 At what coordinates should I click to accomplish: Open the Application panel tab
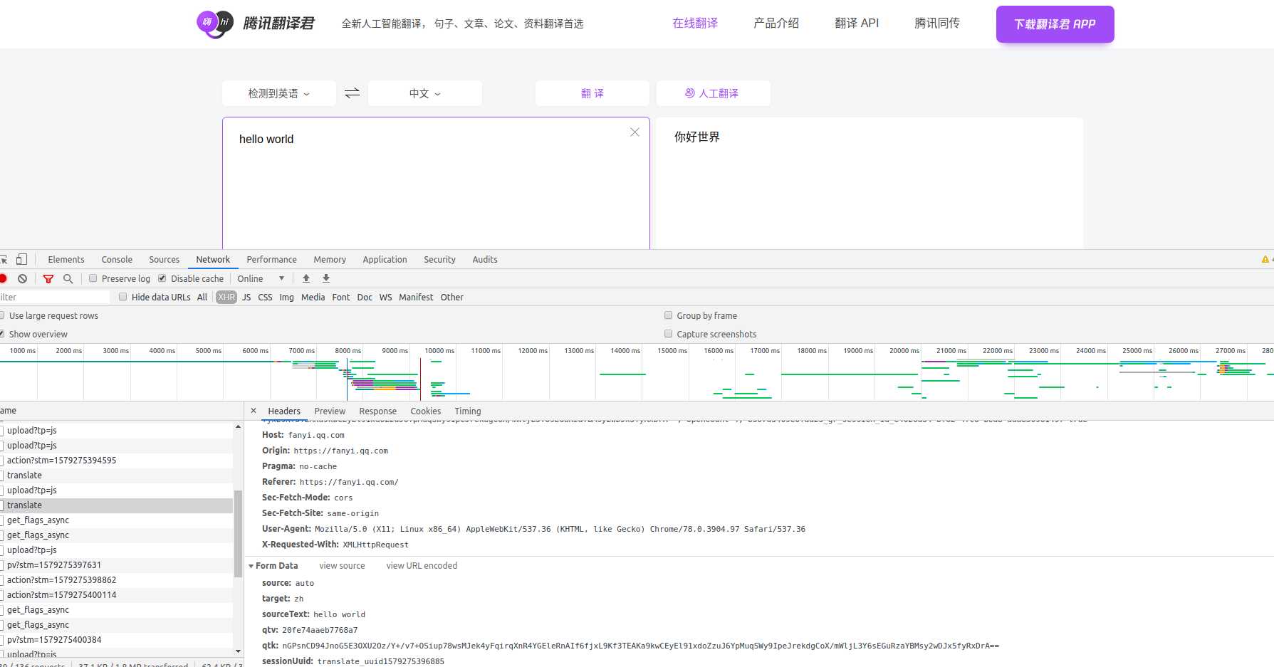(x=385, y=259)
